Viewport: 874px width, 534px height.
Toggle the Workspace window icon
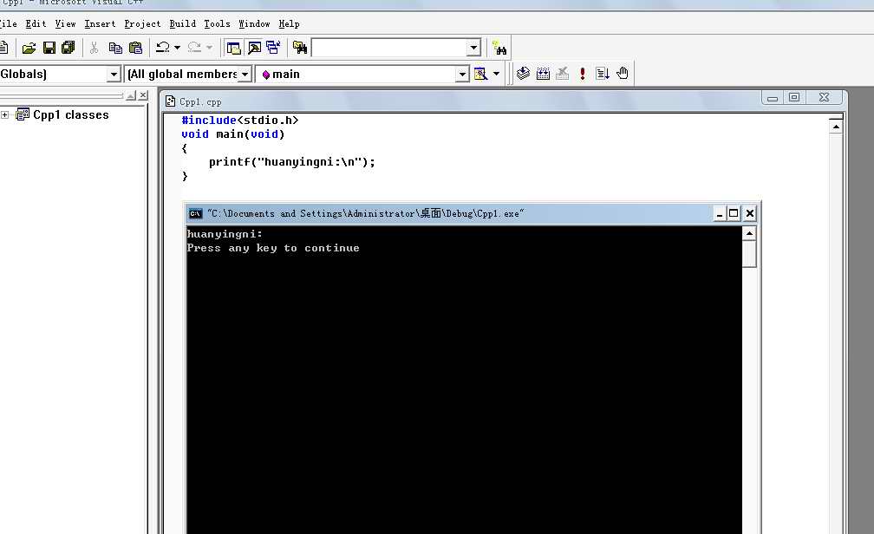233,48
